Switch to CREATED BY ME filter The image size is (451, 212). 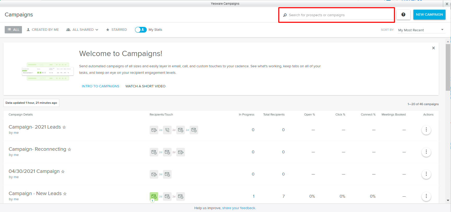43,30
